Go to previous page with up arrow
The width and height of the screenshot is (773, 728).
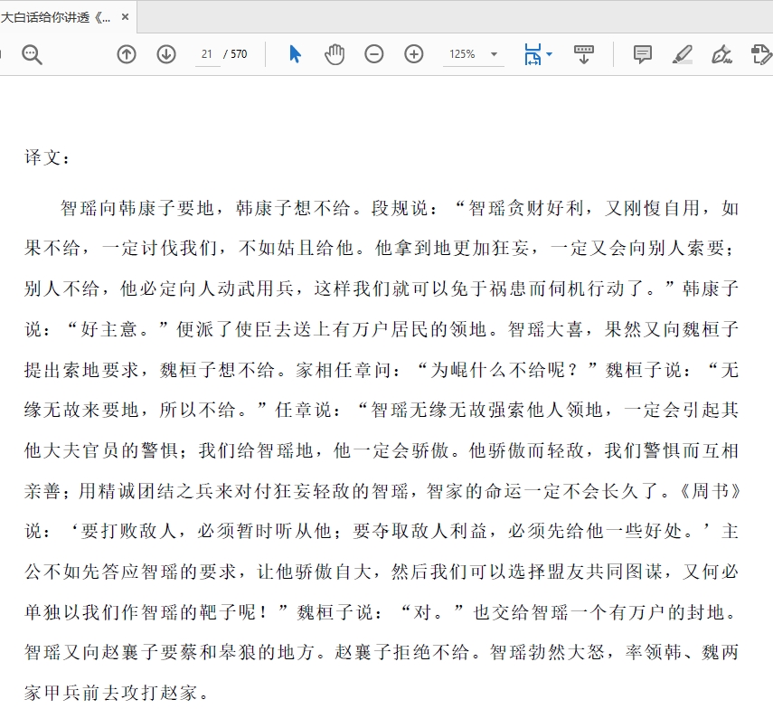point(127,54)
